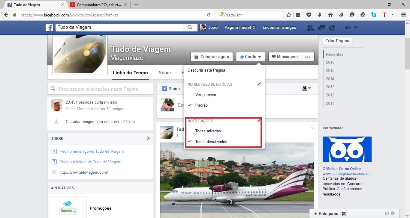This screenshot has height=218, width=410.
Task: Open Encontrar amigos link
Action: click(x=279, y=28)
